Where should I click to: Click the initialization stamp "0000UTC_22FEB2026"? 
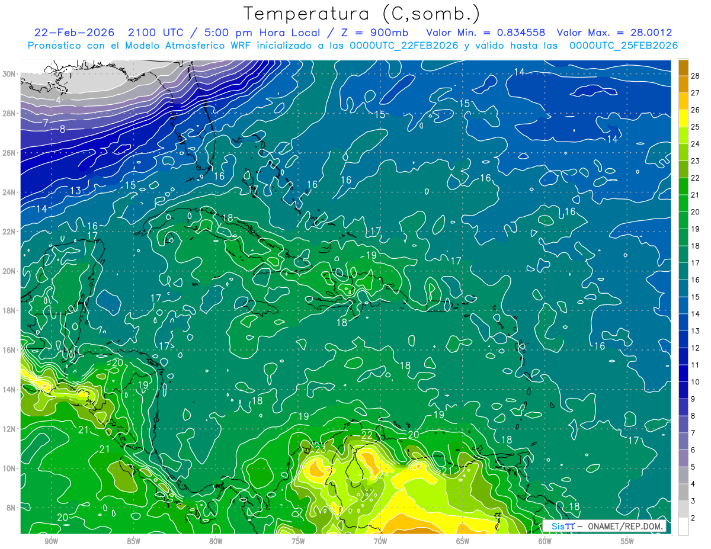(x=404, y=45)
